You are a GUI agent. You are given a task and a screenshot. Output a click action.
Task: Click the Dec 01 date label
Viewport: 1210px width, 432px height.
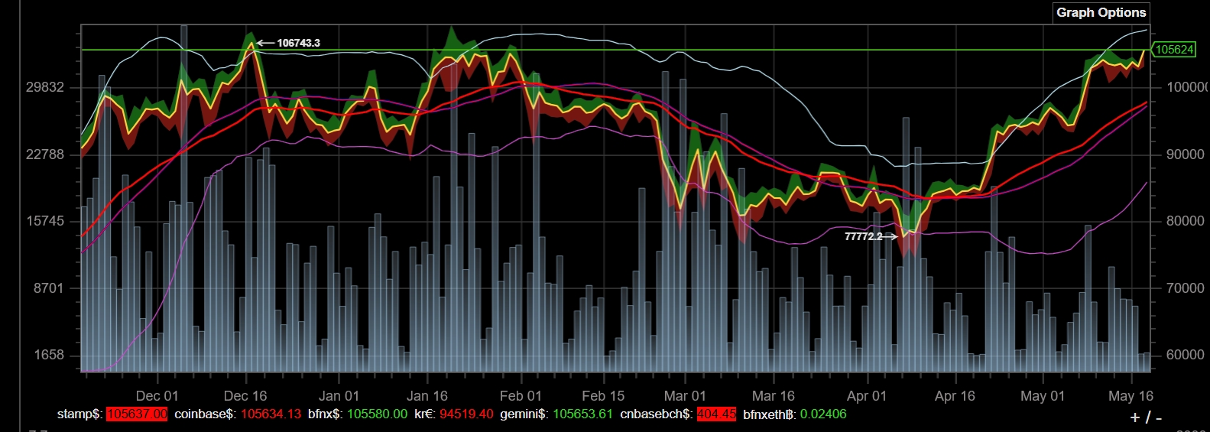click(157, 396)
